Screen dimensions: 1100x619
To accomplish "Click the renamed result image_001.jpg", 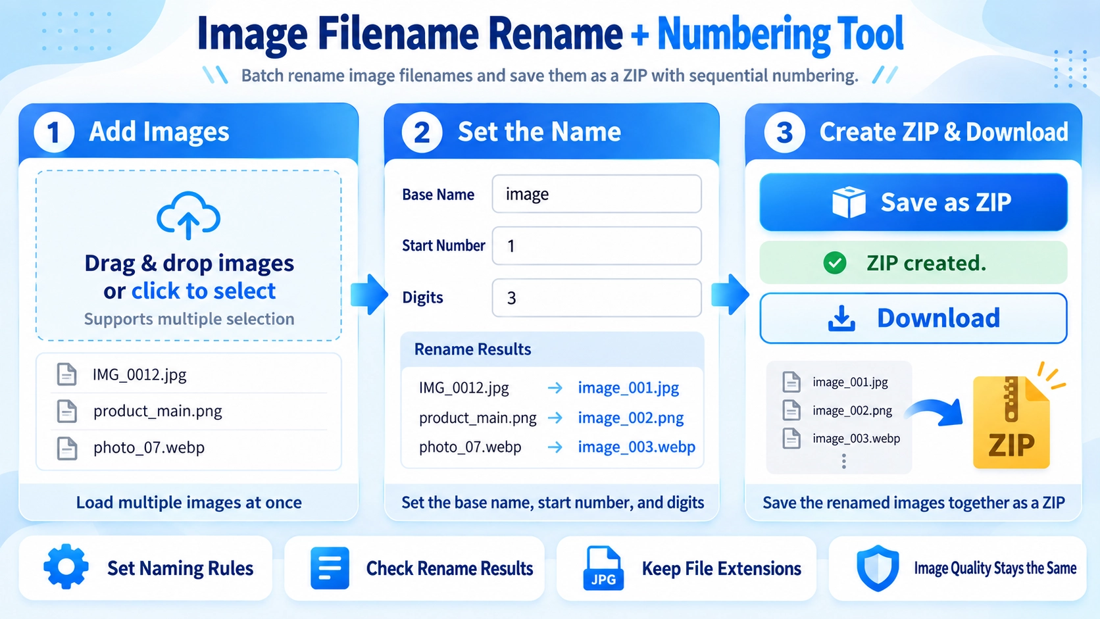I will click(628, 388).
